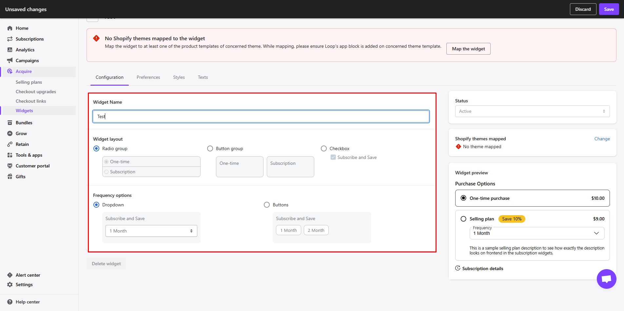Choose Checkbox widget layout option

(x=324, y=148)
